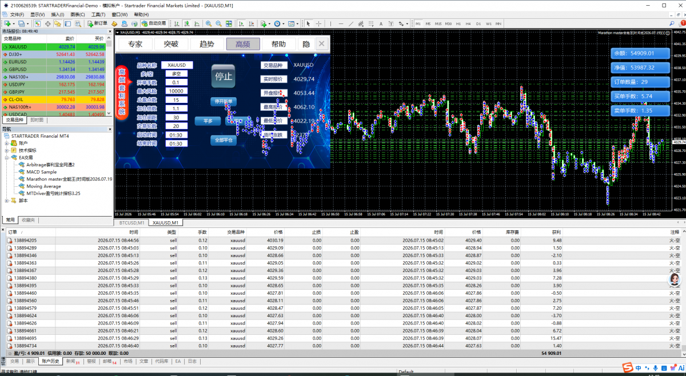Switch to the 专家 panel tab
The image size is (686, 376).
coord(135,44)
